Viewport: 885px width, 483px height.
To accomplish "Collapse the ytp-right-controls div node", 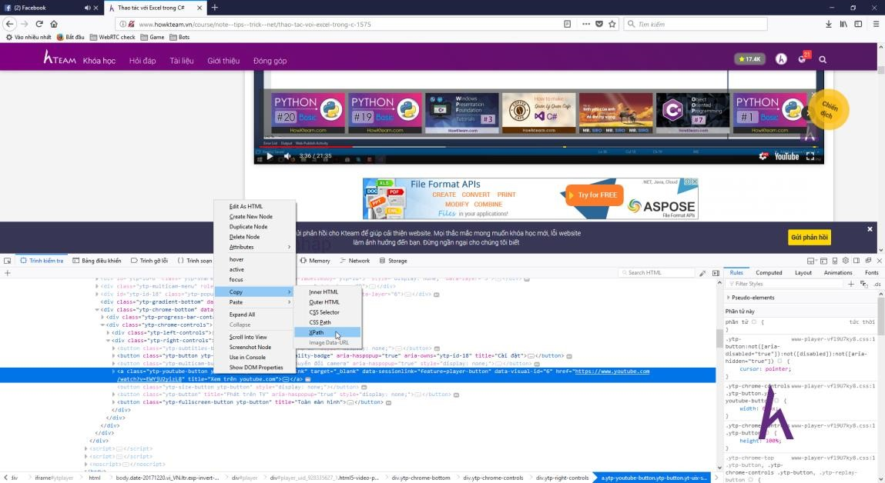I will click(x=109, y=341).
